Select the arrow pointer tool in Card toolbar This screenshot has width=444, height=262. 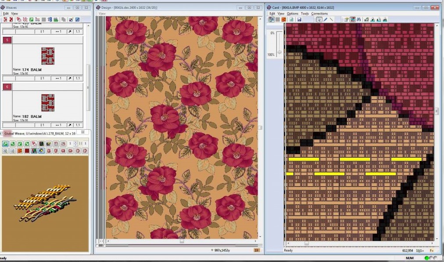coord(319,20)
